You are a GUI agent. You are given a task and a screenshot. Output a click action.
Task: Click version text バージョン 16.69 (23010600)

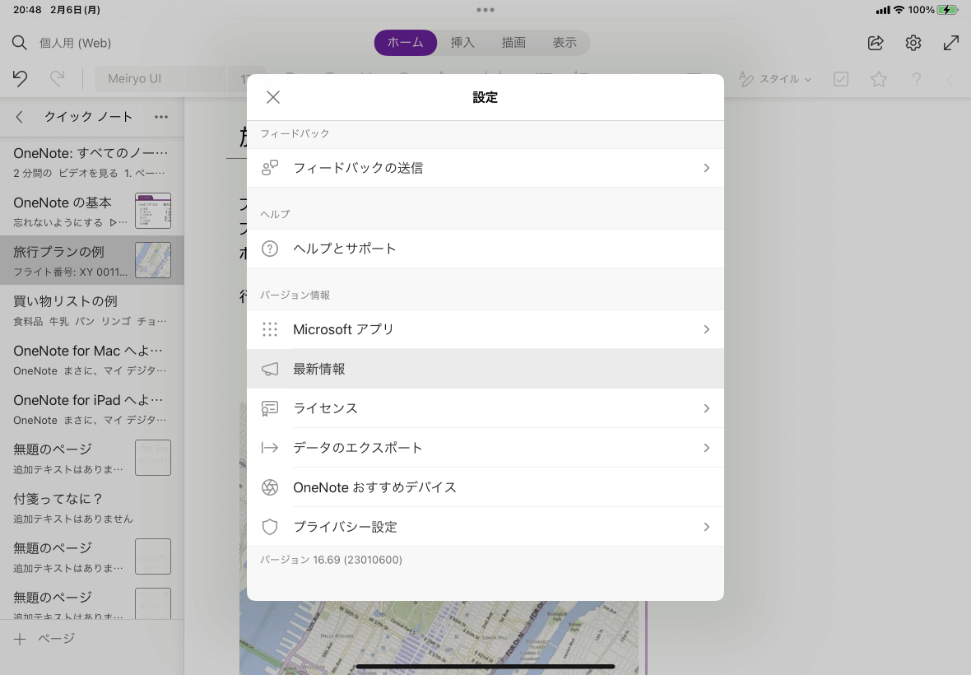coord(331,560)
